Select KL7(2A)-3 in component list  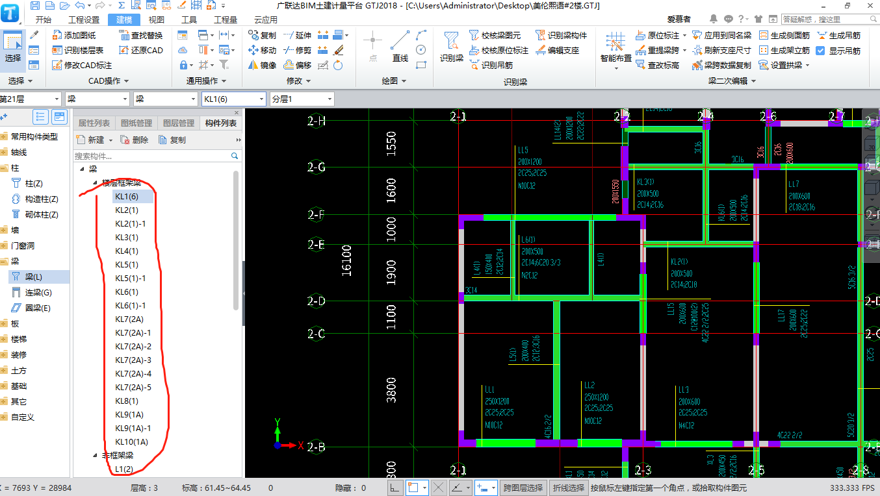point(133,360)
